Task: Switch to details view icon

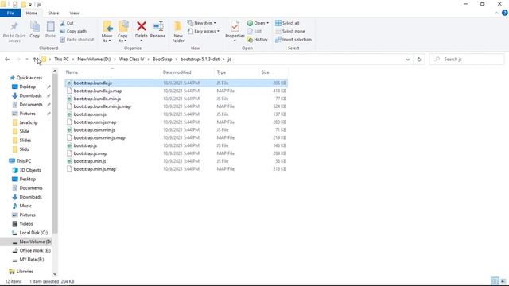Action: [495, 281]
